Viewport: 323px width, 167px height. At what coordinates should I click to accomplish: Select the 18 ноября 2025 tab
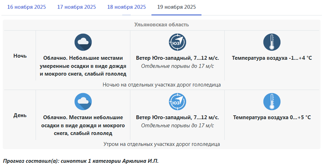126,7
